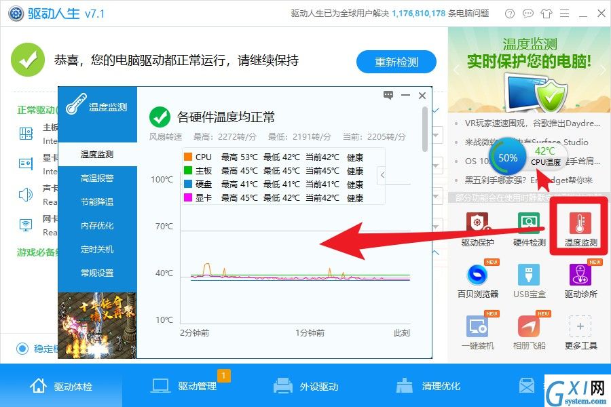Open the main hamburger menu
611x407 pixels.
[x=564, y=14]
